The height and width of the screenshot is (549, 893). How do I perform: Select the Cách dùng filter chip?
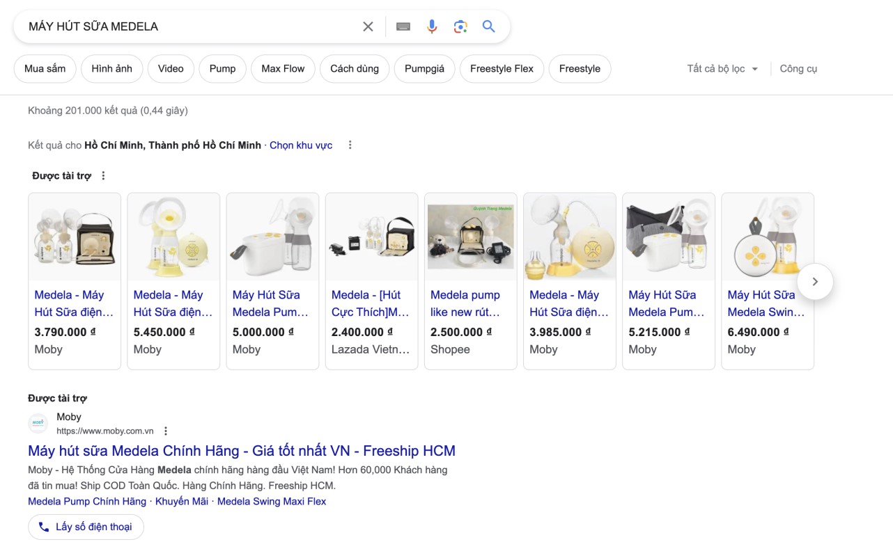(x=355, y=69)
